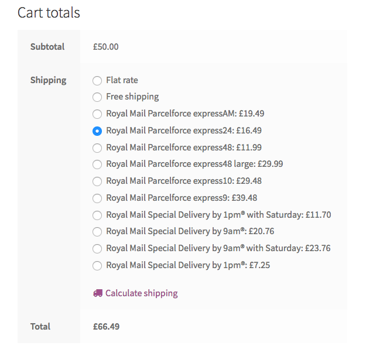Image resolution: width=373 pixels, height=353 pixels.
Task: Choose the Free shipping radio button
Action: coord(97,97)
